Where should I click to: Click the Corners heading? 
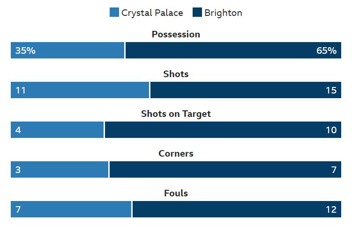(x=176, y=153)
